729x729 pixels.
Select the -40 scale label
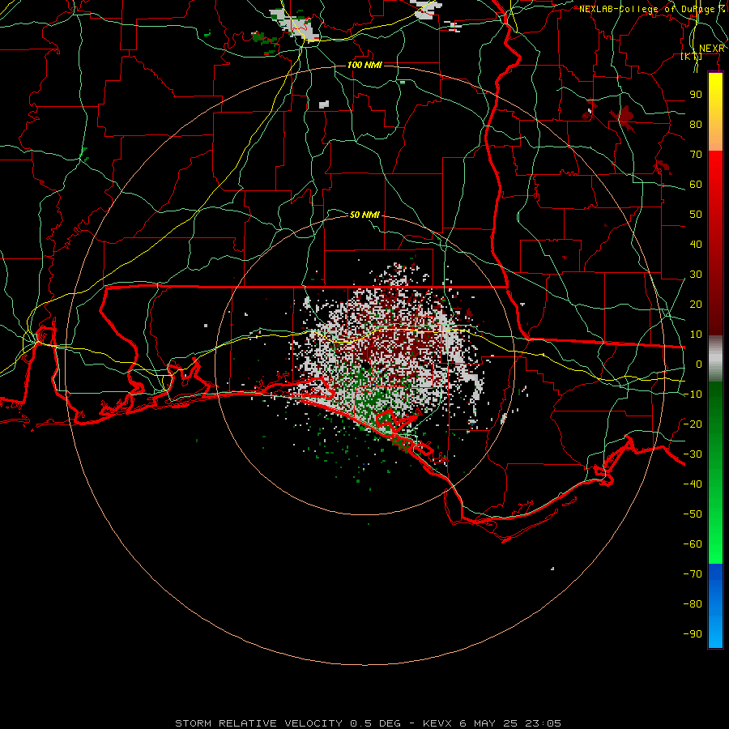click(x=693, y=484)
